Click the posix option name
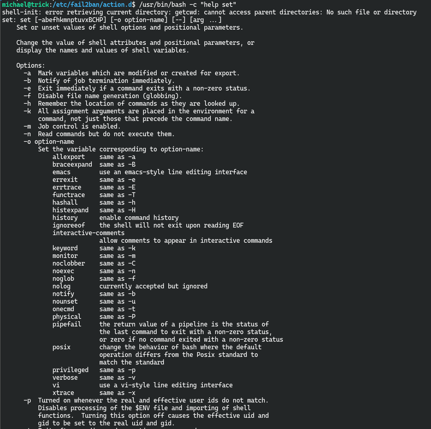 coord(61,347)
